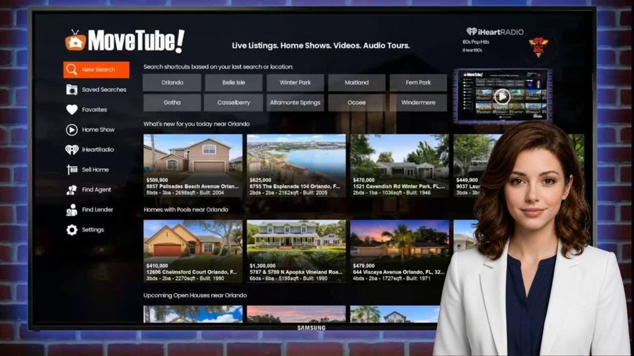Choose the Maitland search shortcut
This screenshot has width=634, height=356.
tap(357, 82)
